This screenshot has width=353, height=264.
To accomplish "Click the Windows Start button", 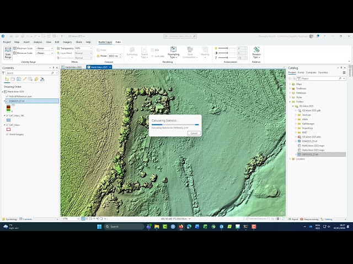I will coord(99,227).
